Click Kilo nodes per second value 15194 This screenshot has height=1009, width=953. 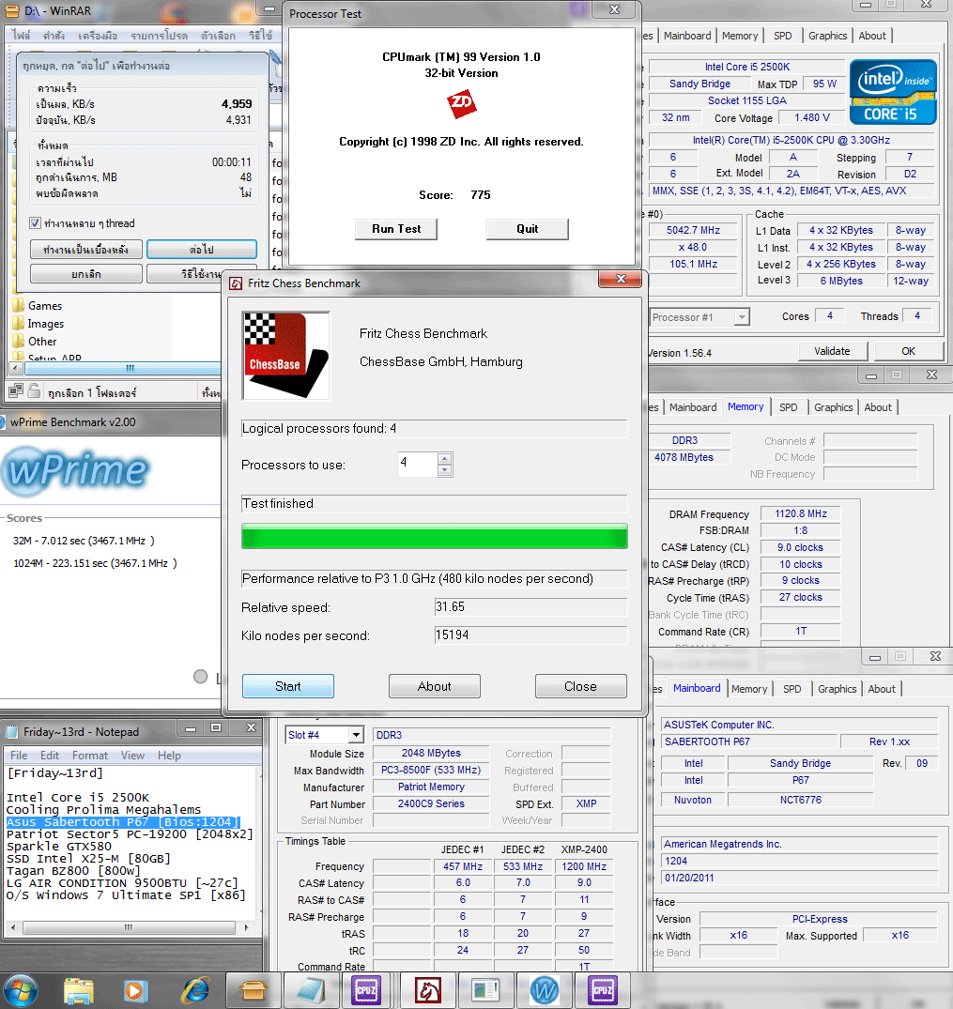pyautogui.click(x=530, y=635)
